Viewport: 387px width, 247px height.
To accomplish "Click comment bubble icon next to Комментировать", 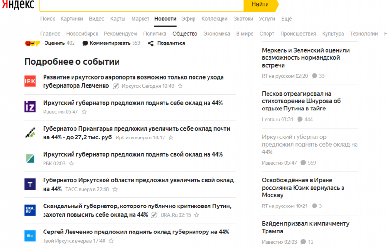I will 85,43.
